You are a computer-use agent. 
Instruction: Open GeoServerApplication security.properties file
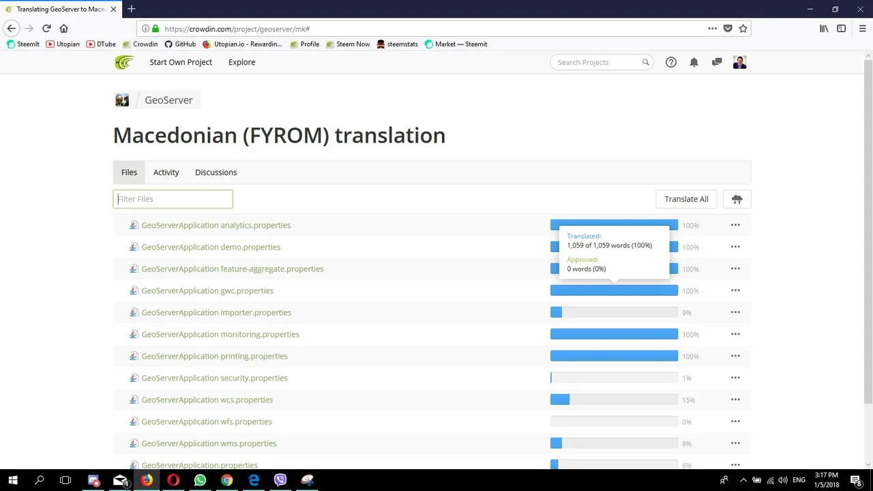(214, 378)
